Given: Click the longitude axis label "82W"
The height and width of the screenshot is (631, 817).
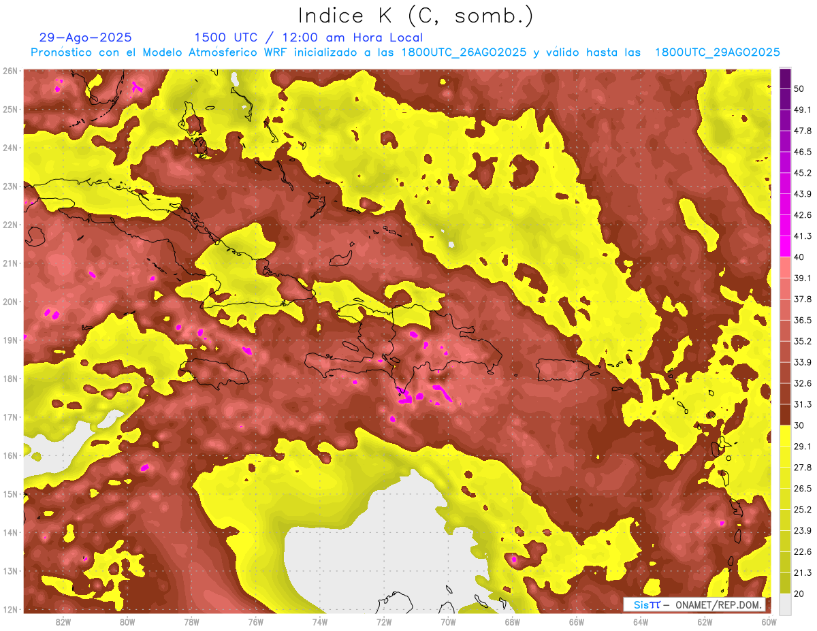Looking at the screenshot, I should click(x=63, y=621).
